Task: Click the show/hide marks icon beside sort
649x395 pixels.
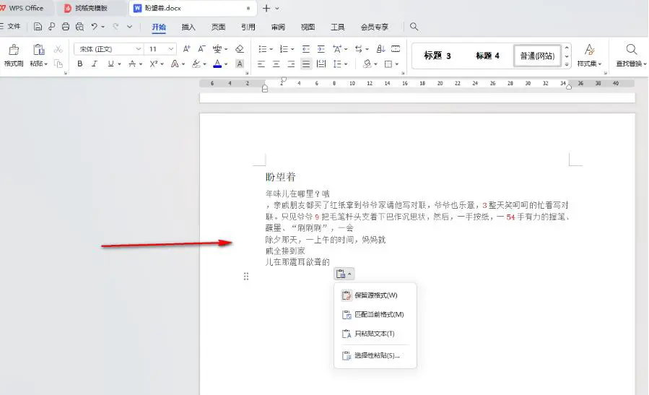Action: [396, 49]
